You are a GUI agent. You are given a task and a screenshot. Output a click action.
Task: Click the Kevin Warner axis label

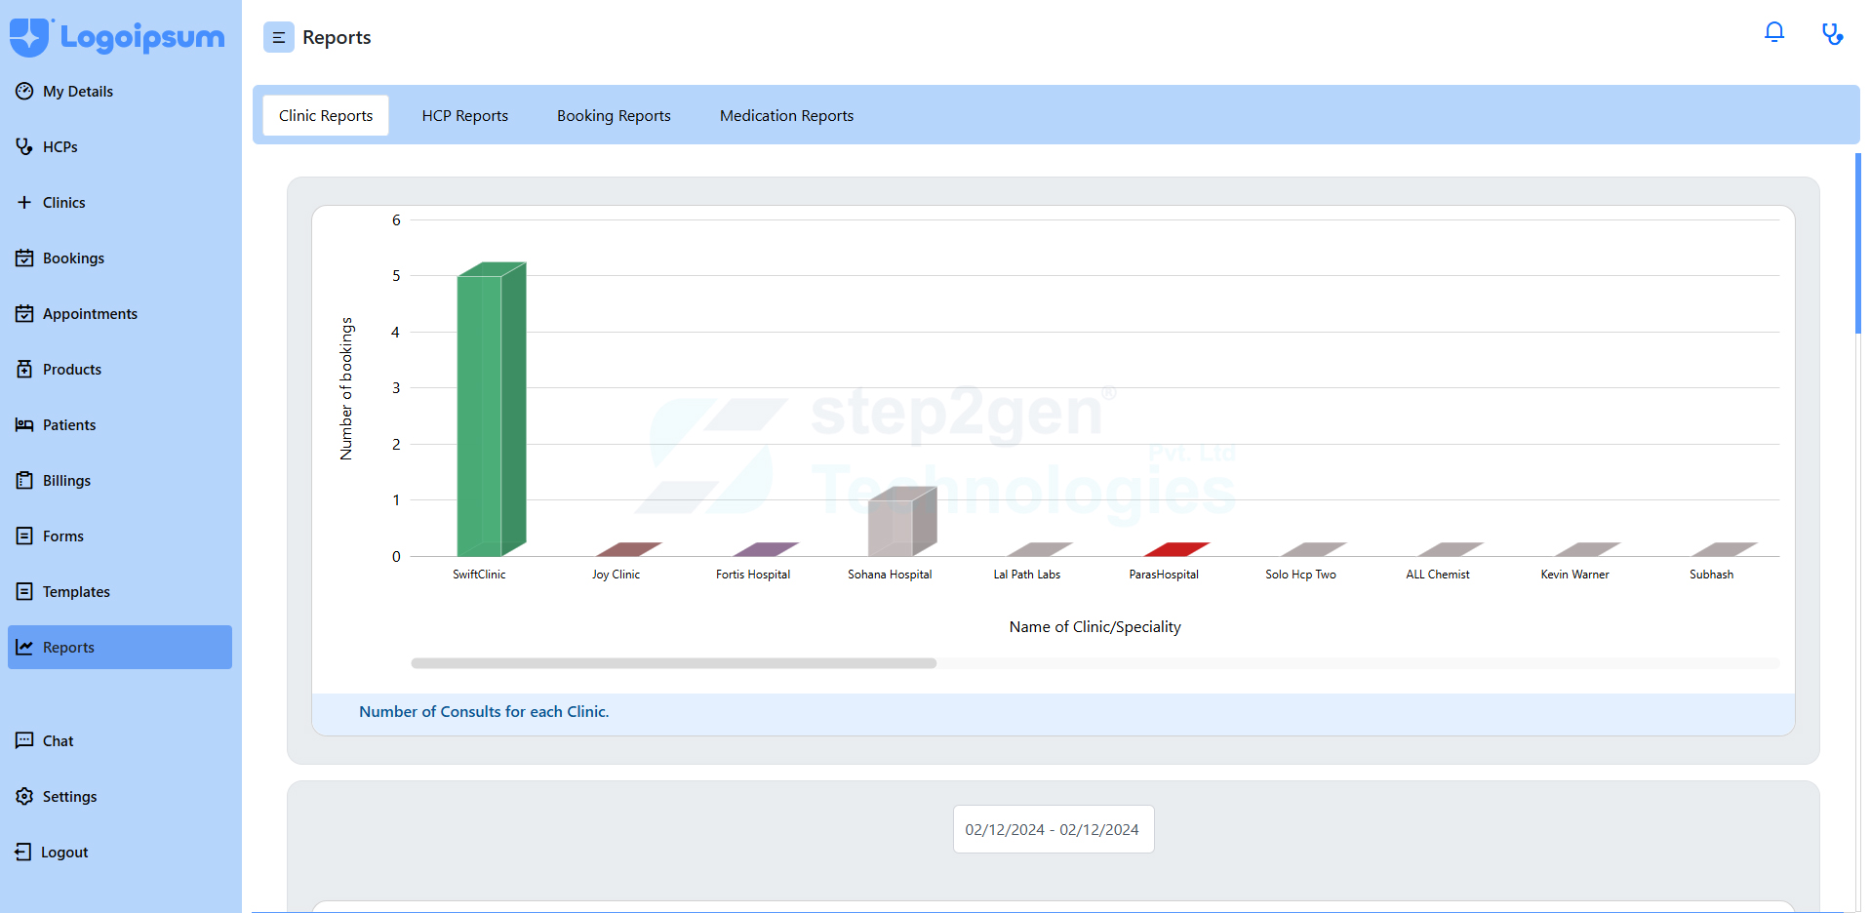[1575, 575]
